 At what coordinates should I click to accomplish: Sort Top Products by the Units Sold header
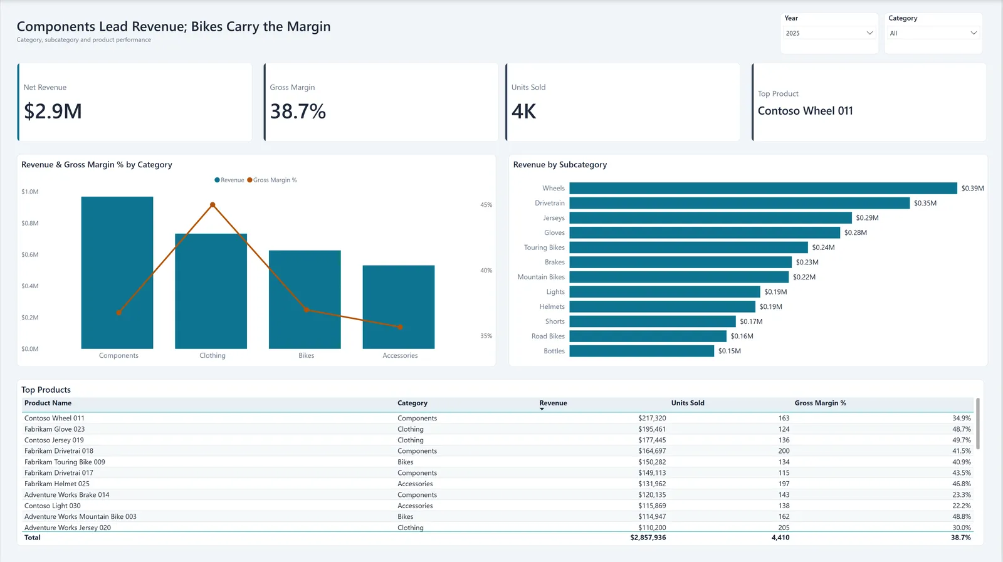click(x=688, y=403)
